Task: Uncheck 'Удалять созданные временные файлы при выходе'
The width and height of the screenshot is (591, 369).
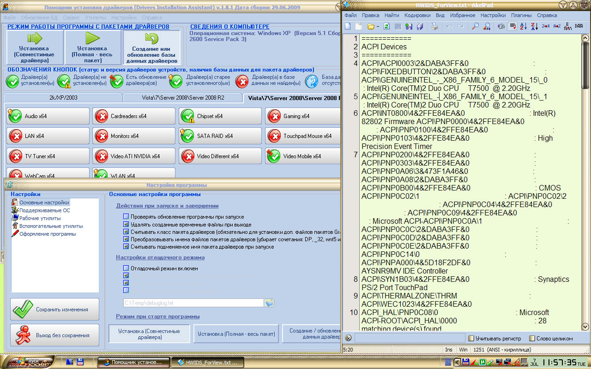Action: tap(126, 224)
